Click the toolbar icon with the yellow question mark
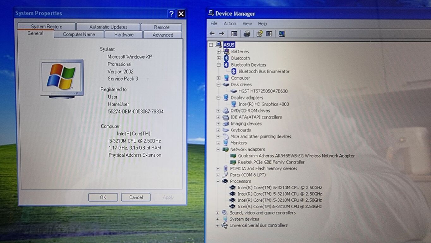This screenshot has height=243, width=431. 259,34
